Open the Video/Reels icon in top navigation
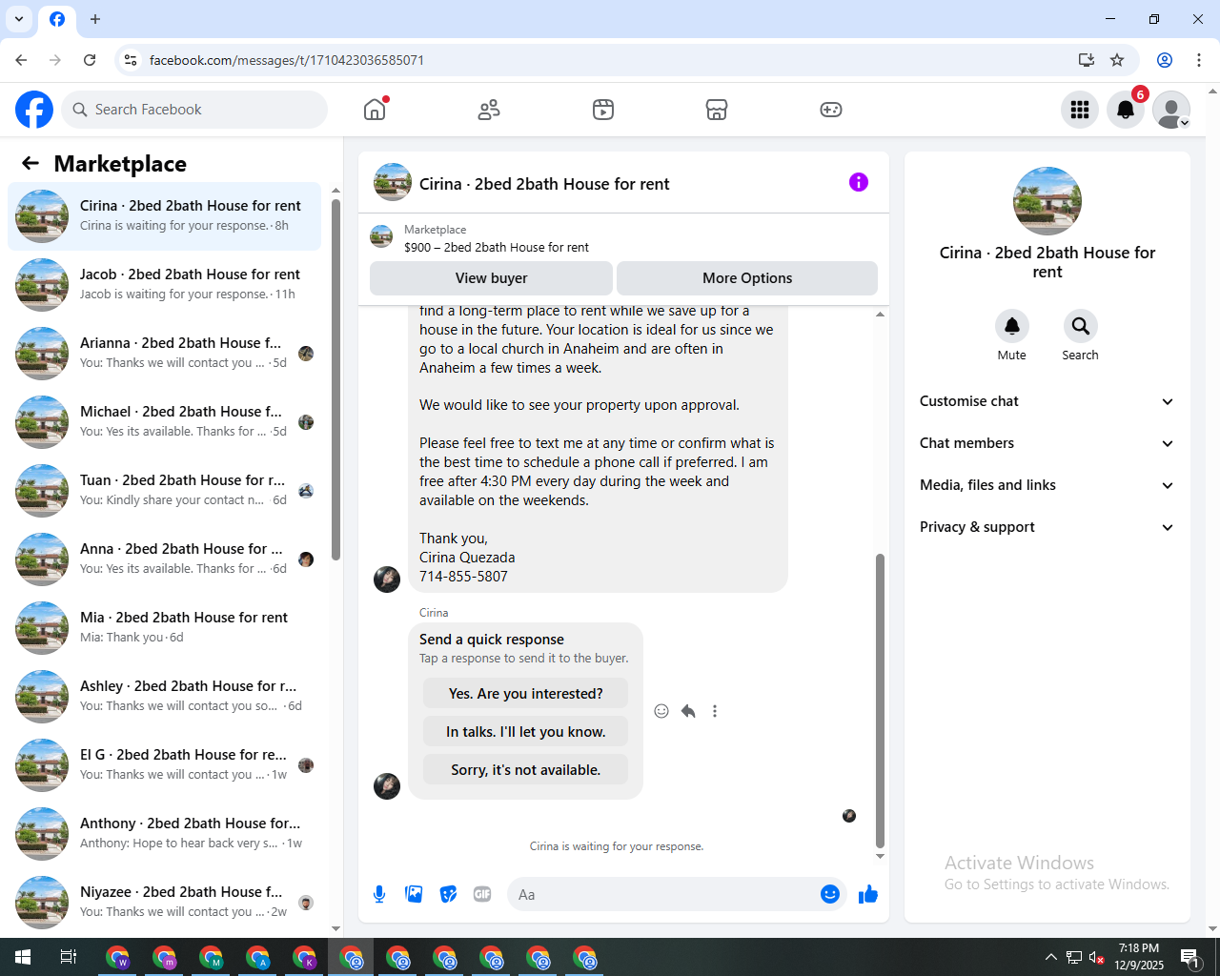 pyautogui.click(x=603, y=110)
